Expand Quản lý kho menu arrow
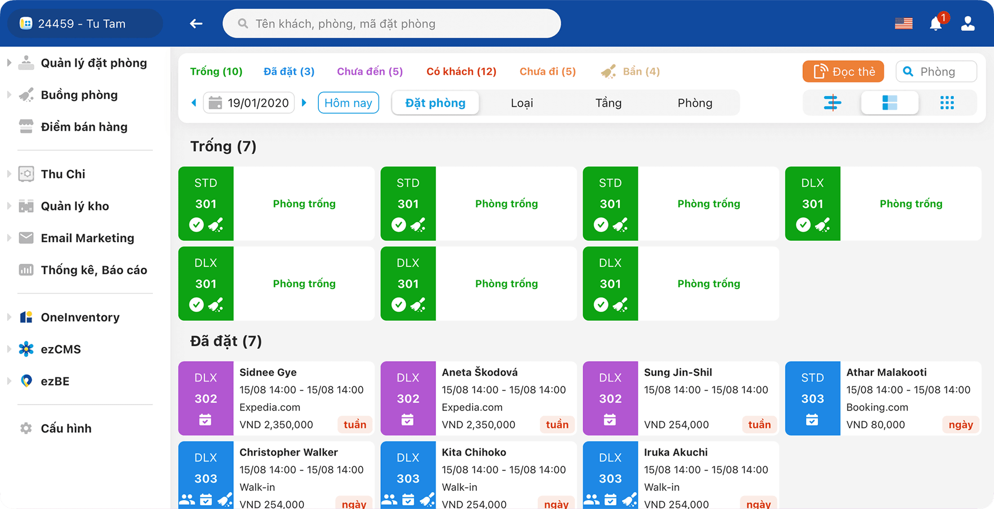 coord(9,206)
